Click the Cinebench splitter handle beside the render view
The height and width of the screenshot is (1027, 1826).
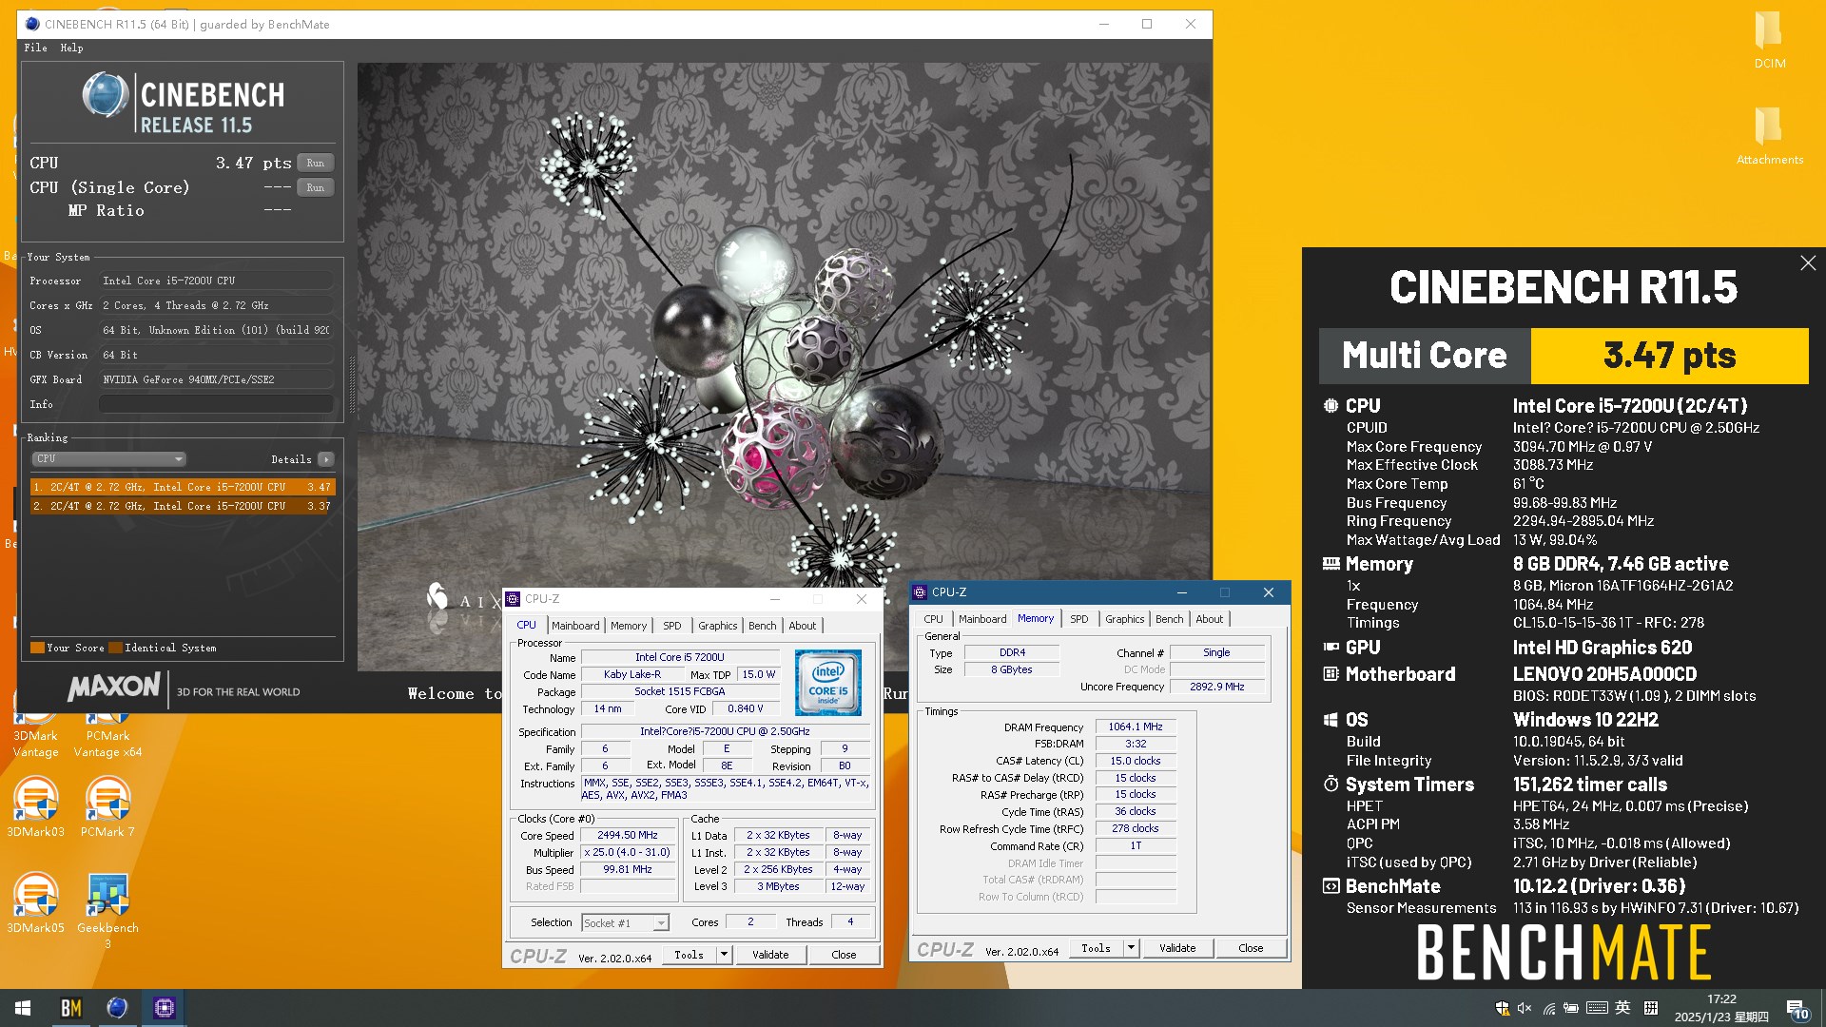351,385
